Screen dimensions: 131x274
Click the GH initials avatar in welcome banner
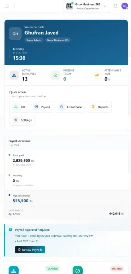click(15, 34)
